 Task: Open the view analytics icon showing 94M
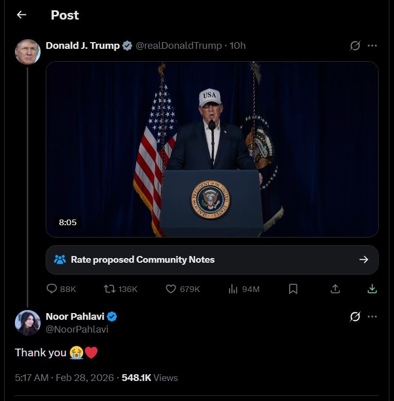pyautogui.click(x=233, y=289)
